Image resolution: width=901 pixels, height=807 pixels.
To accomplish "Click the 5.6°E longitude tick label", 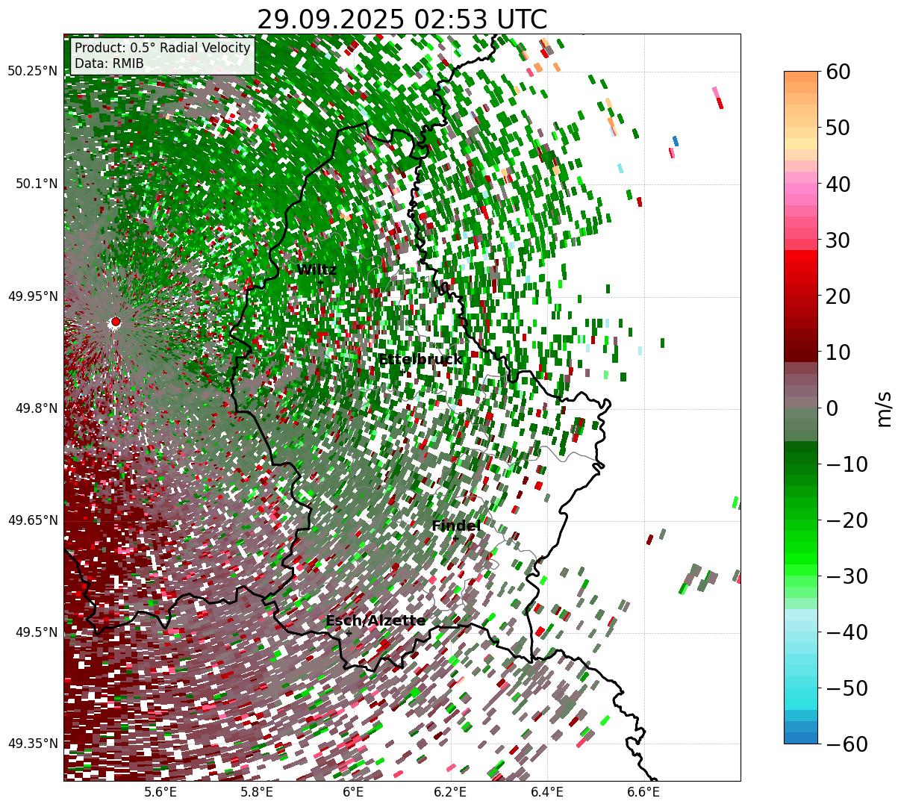I will [x=160, y=792].
